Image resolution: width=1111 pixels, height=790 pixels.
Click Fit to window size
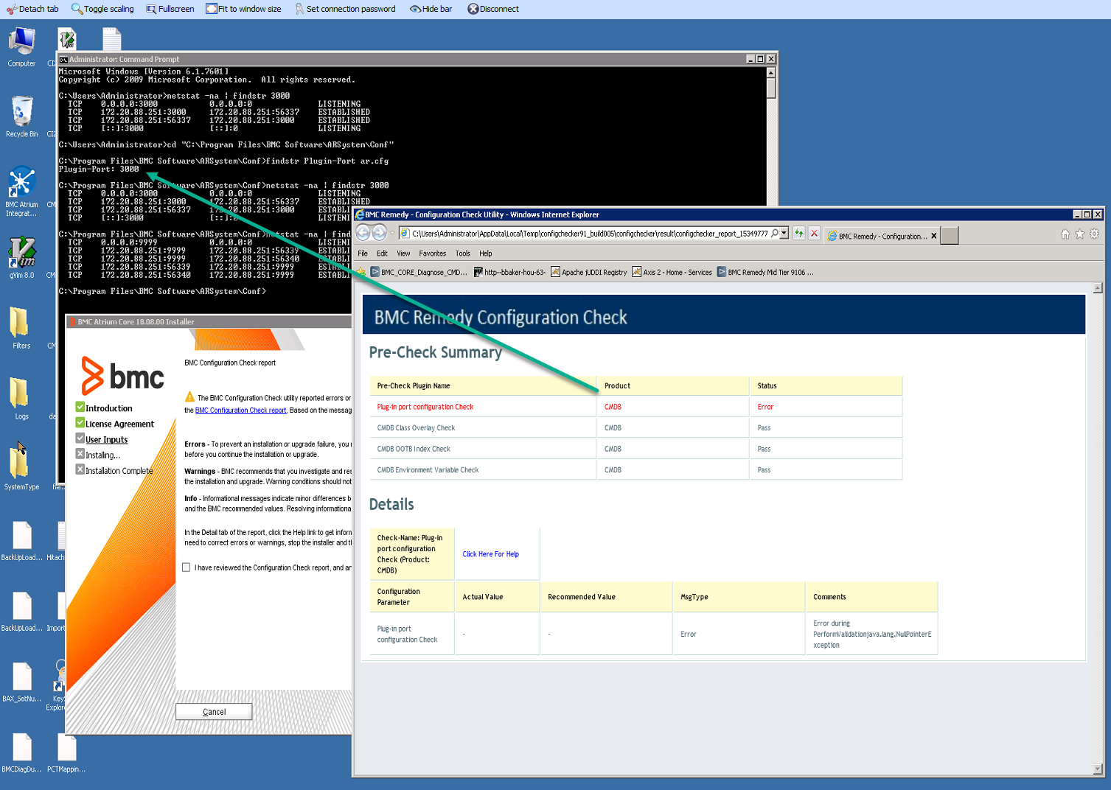[x=244, y=9]
